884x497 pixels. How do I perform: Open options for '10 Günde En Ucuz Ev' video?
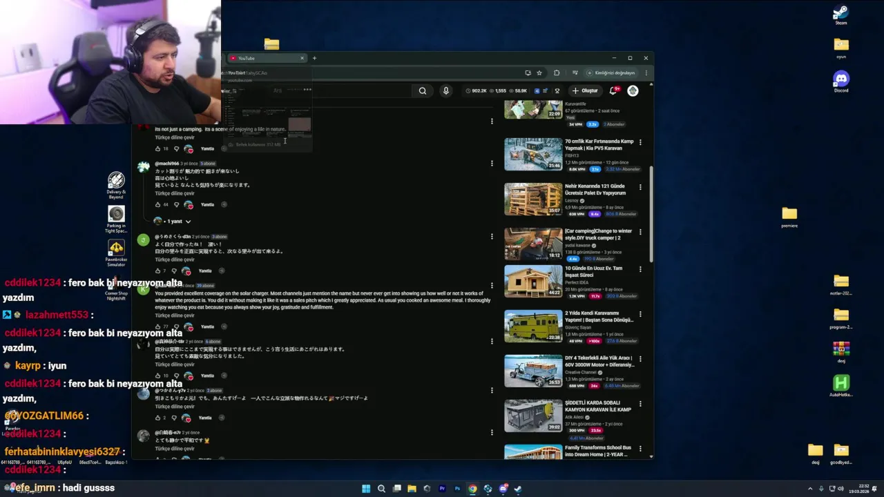[640, 269]
